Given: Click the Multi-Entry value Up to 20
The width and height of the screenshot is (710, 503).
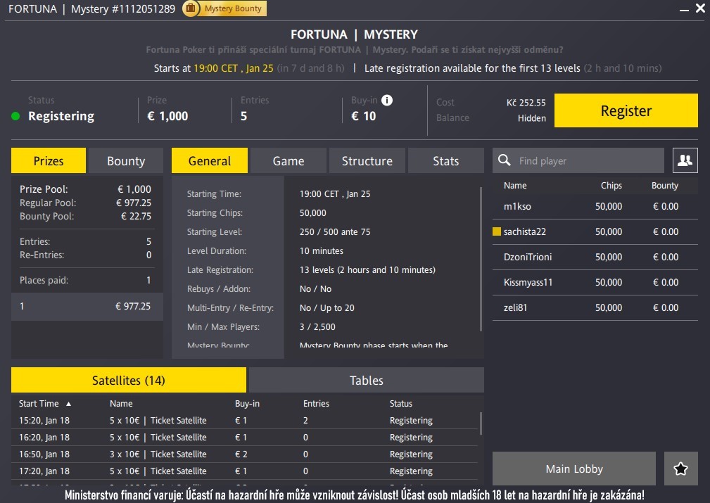Looking at the screenshot, I should [x=327, y=308].
